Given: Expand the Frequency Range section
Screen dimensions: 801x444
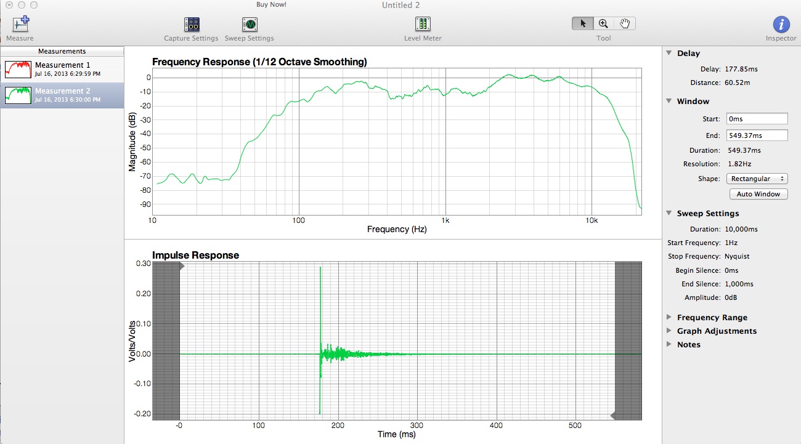Looking at the screenshot, I should click(669, 318).
